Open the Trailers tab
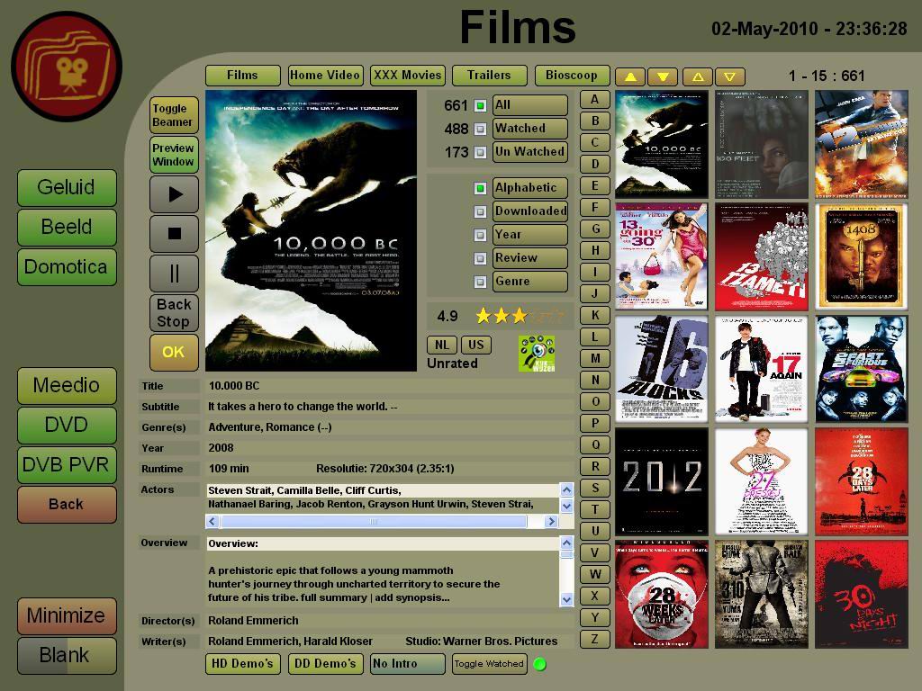This screenshot has height=691, width=922. 489,76
